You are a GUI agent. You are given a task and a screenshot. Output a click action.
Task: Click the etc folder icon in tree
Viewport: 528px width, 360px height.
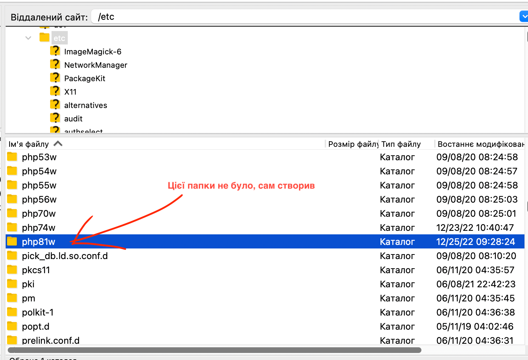pyautogui.click(x=44, y=37)
